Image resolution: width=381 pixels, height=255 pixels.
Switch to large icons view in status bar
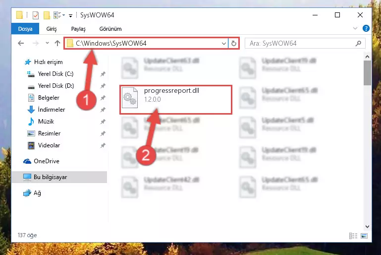tap(364, 236)
